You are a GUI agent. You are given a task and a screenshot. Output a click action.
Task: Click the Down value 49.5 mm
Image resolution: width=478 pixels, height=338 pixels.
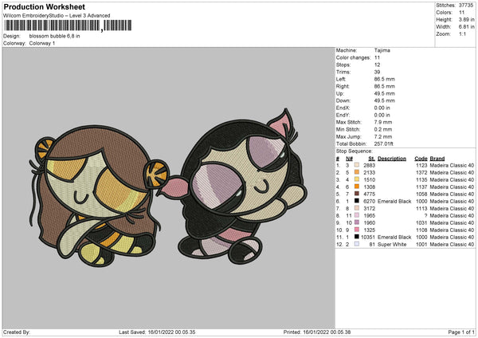[385, 100]
